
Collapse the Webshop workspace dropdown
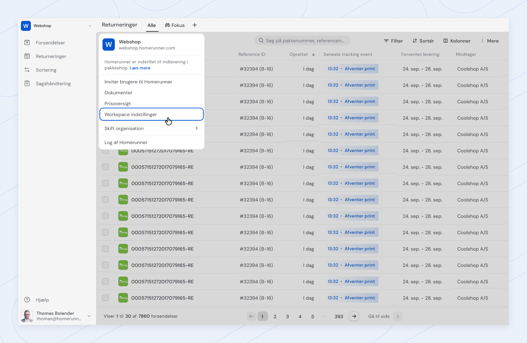90,26
